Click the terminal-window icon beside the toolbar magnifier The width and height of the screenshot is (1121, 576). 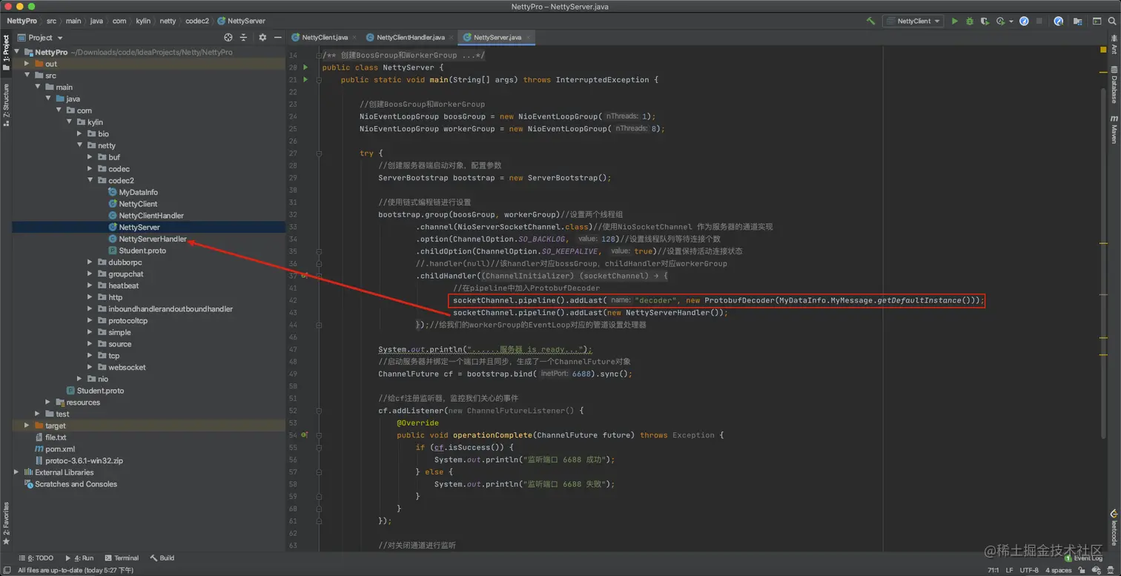point(1096,21)
